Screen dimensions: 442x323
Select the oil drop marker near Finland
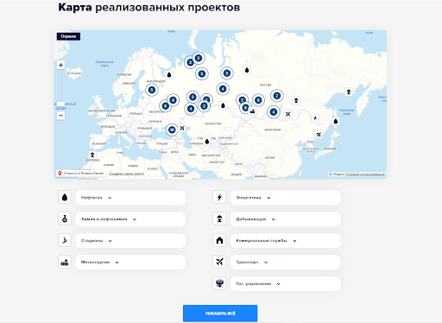pos(169,75)
